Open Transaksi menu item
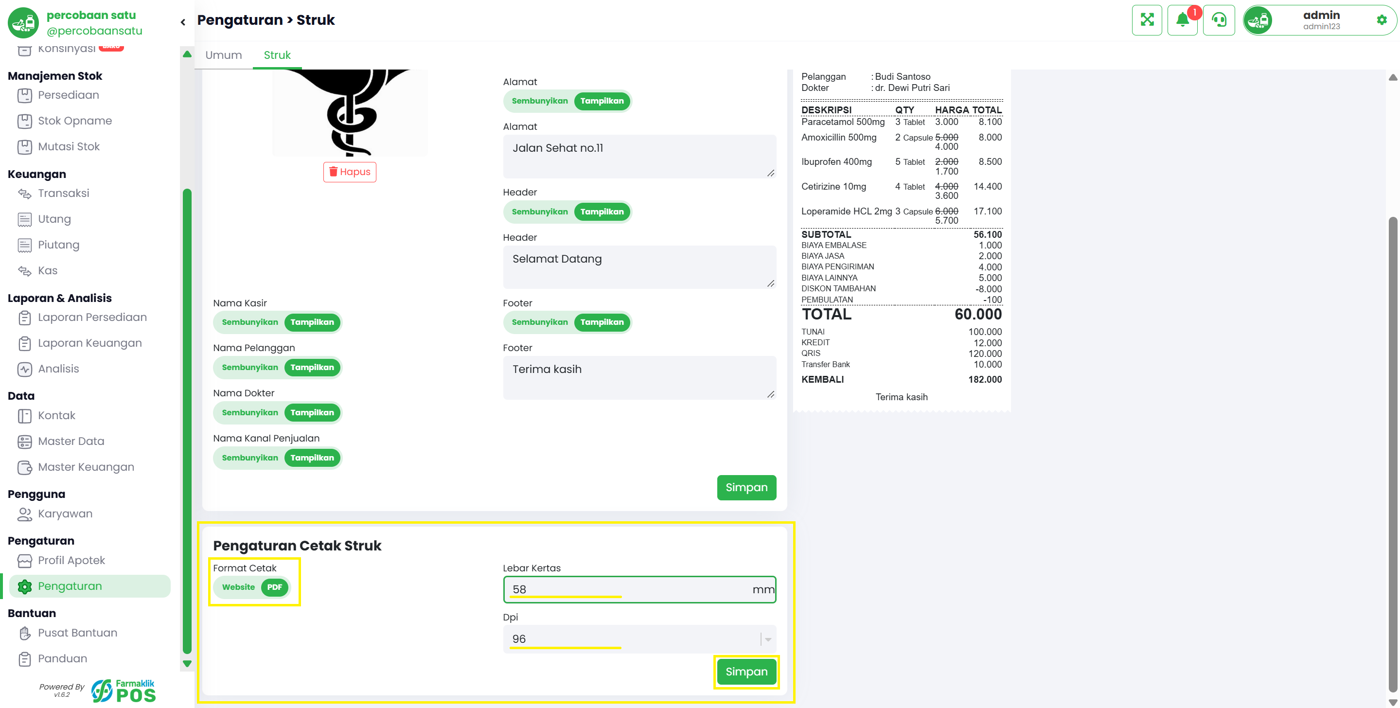 click(64, 194)
